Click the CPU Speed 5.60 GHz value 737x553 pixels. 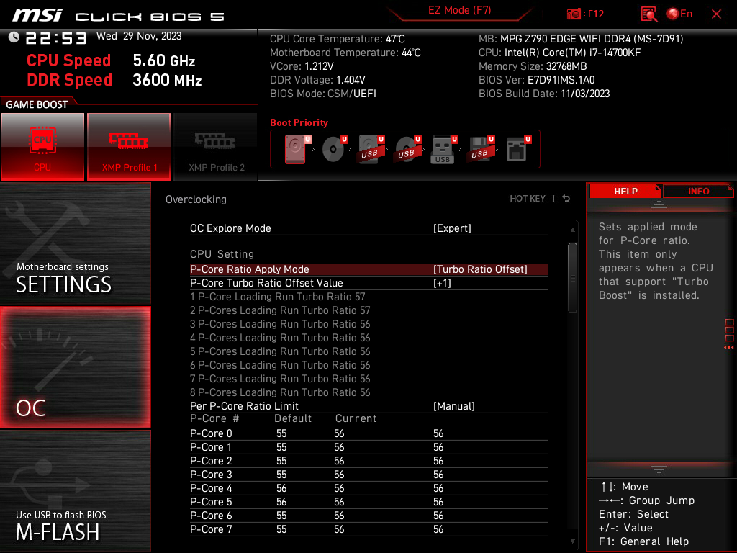[163, 60]
